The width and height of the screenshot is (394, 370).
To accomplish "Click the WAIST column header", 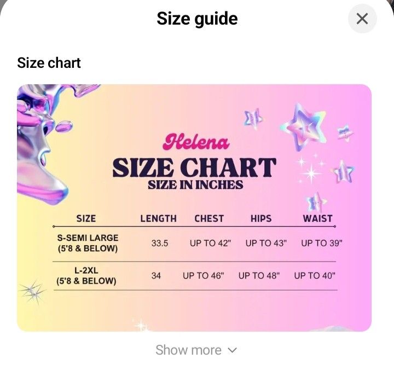I will 317,218.
